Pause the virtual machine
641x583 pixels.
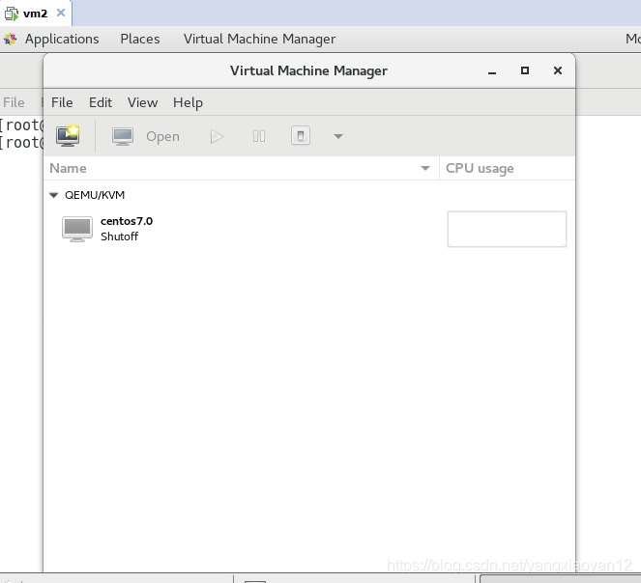coord(259,136)
